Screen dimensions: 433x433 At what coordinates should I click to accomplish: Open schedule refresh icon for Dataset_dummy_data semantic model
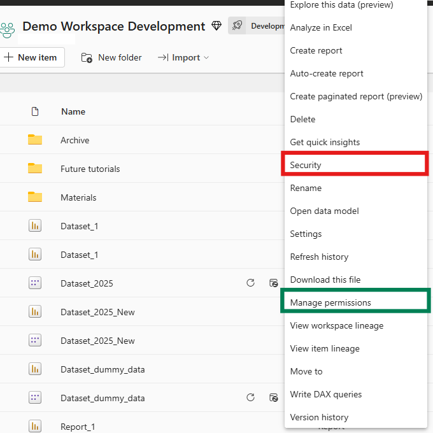tap(273, 398)
